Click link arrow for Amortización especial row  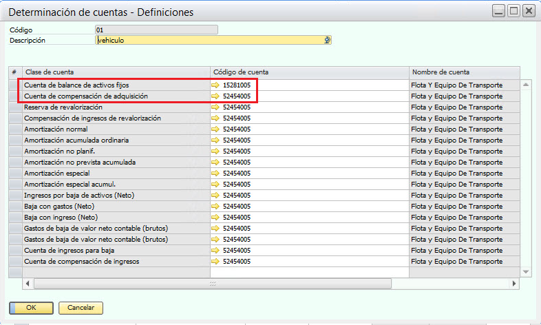pos(216,174)
